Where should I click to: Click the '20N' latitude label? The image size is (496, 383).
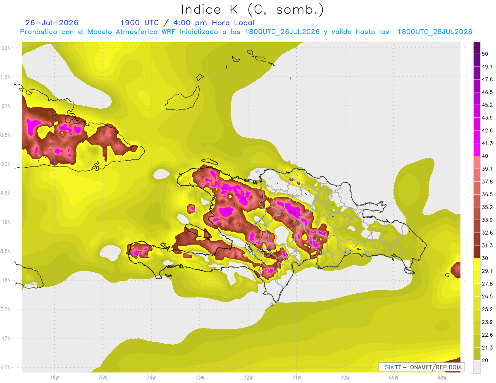(7, 164)
